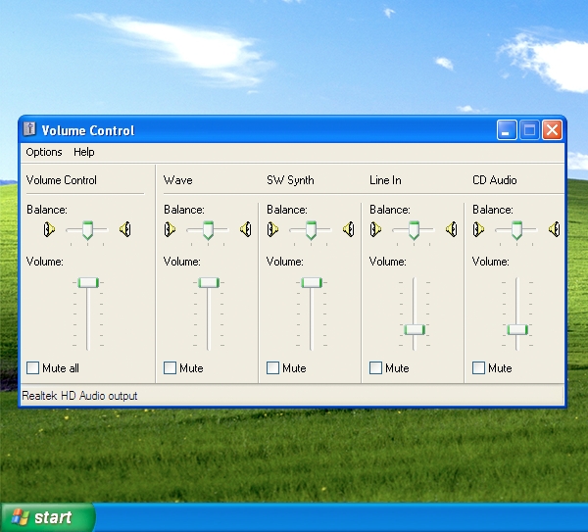Click the master volume vertical slider thumb
Image resolution: width=588 pixels, height=532 pixels.
pos(88,283)
